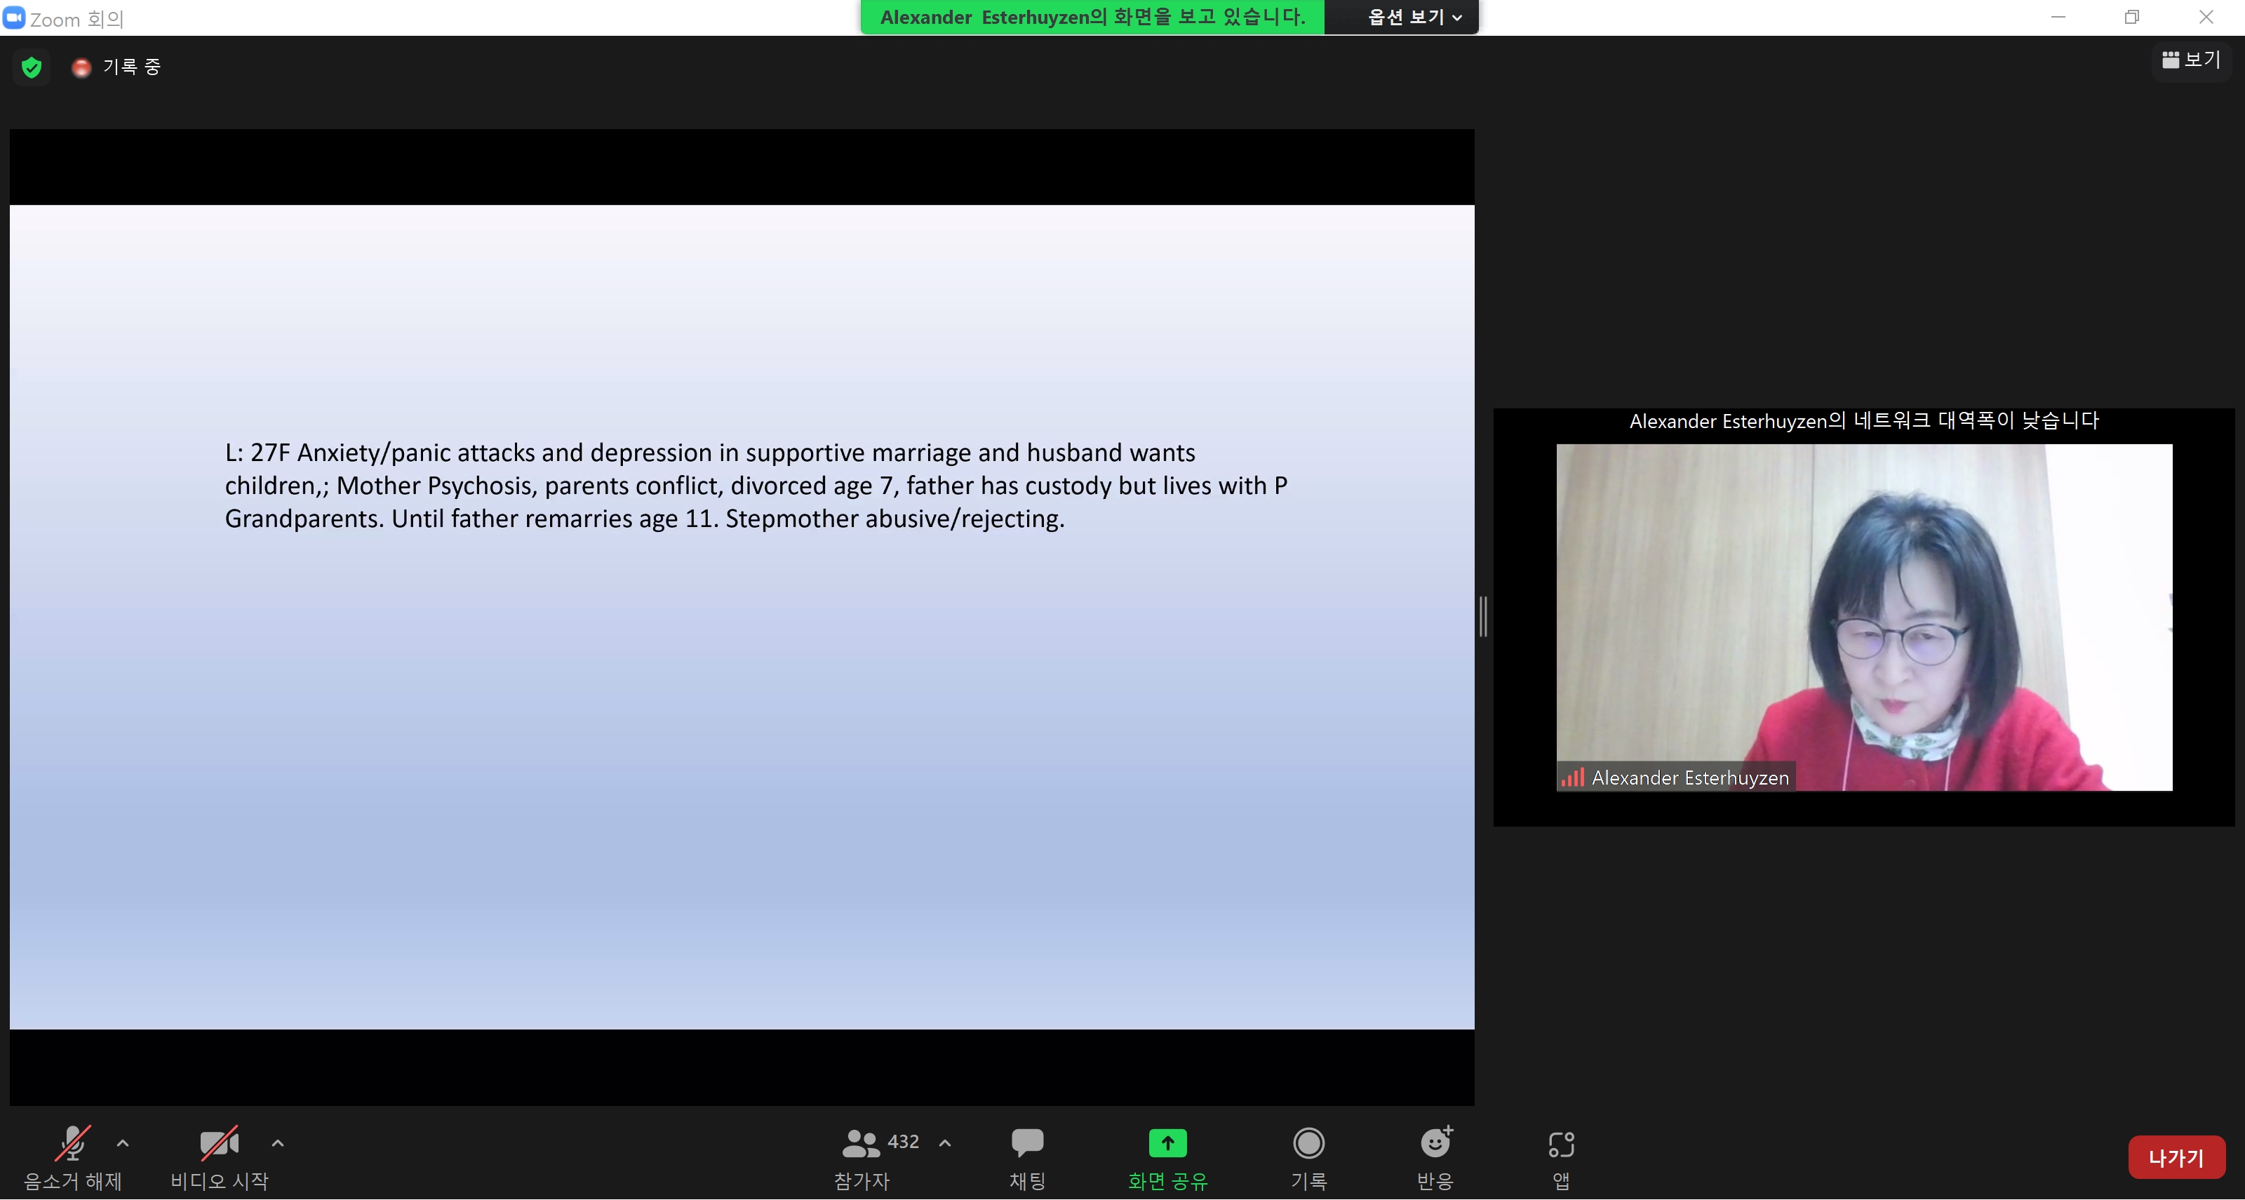Close the Zoom meeting window
The height and width of the screenshot is (1200, 2245).
point(2206,17)
